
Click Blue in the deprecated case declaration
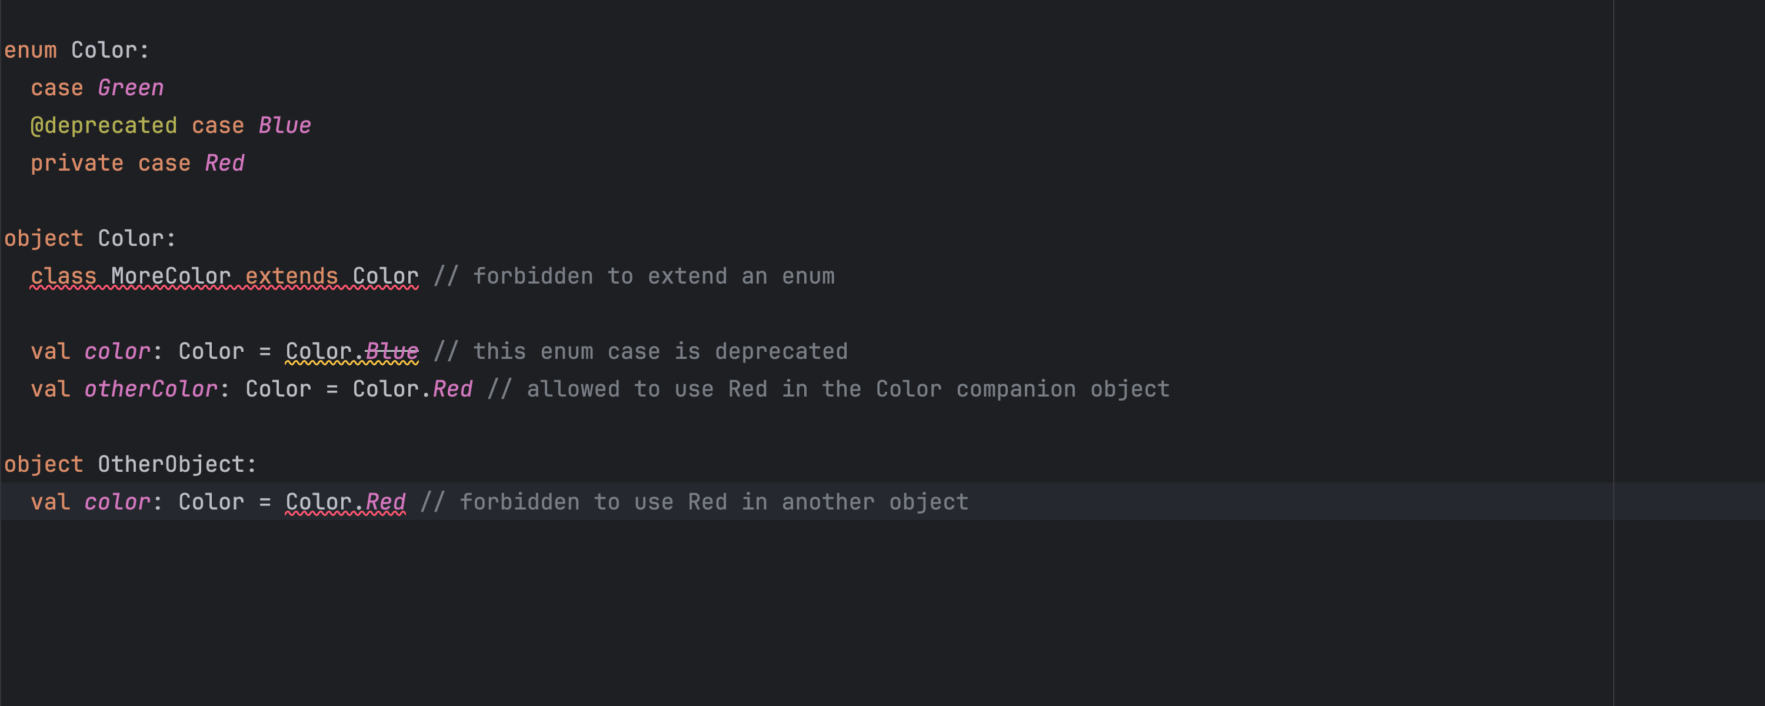284,125
